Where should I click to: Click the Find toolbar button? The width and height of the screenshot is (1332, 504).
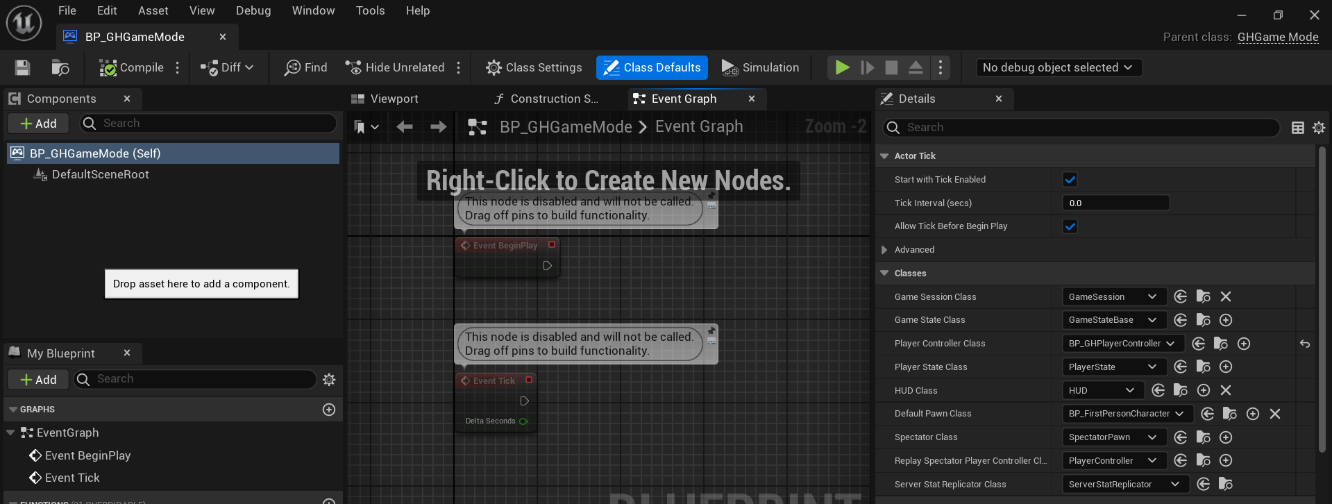[306, 67]
